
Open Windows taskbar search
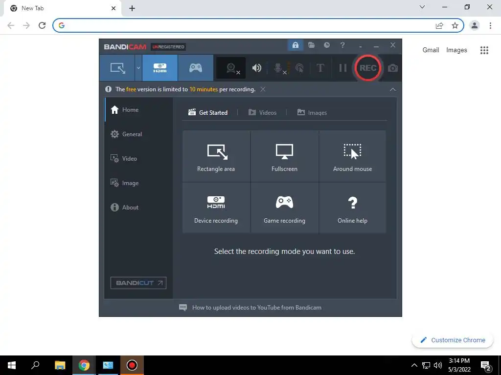(35, 365)
